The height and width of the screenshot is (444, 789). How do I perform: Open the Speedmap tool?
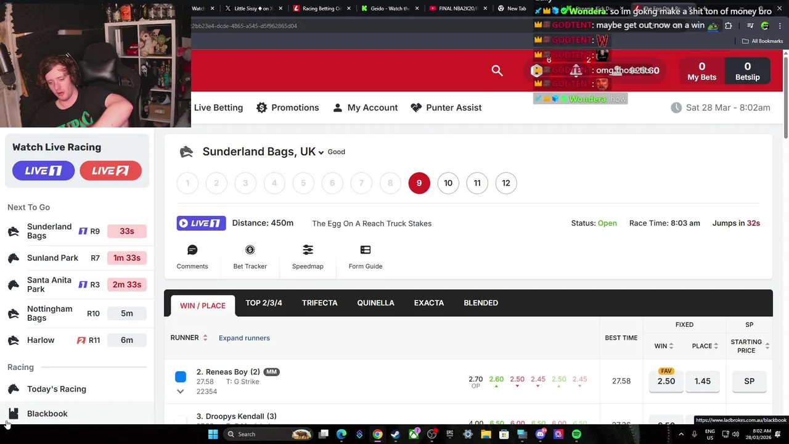tap(308, 257)
